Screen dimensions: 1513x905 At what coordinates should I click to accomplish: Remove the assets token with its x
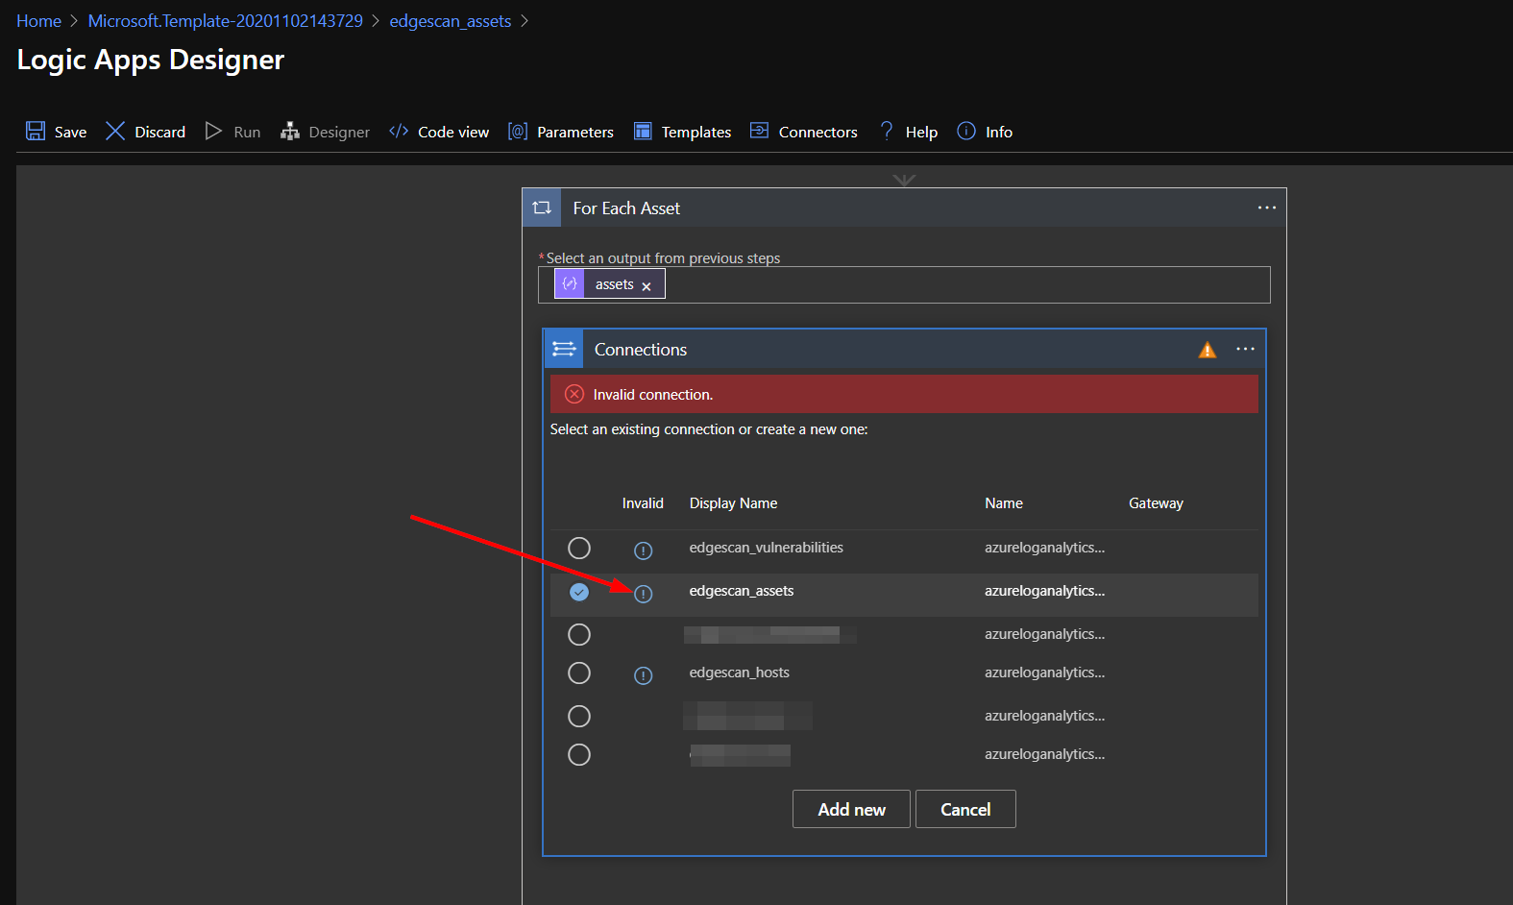click(647, 286)
